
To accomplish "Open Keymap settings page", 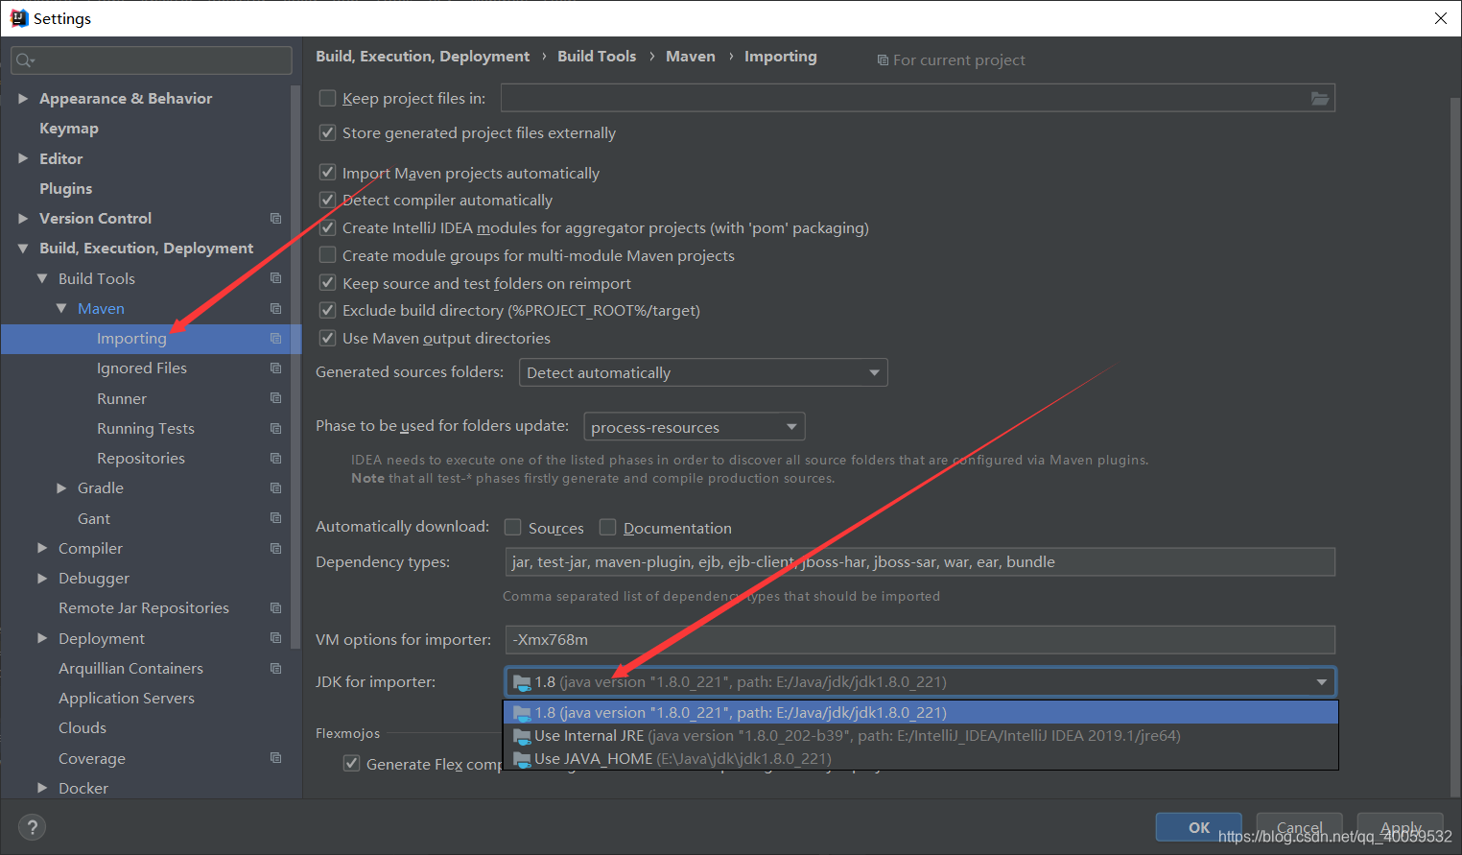I will click(x=69, y=129).
